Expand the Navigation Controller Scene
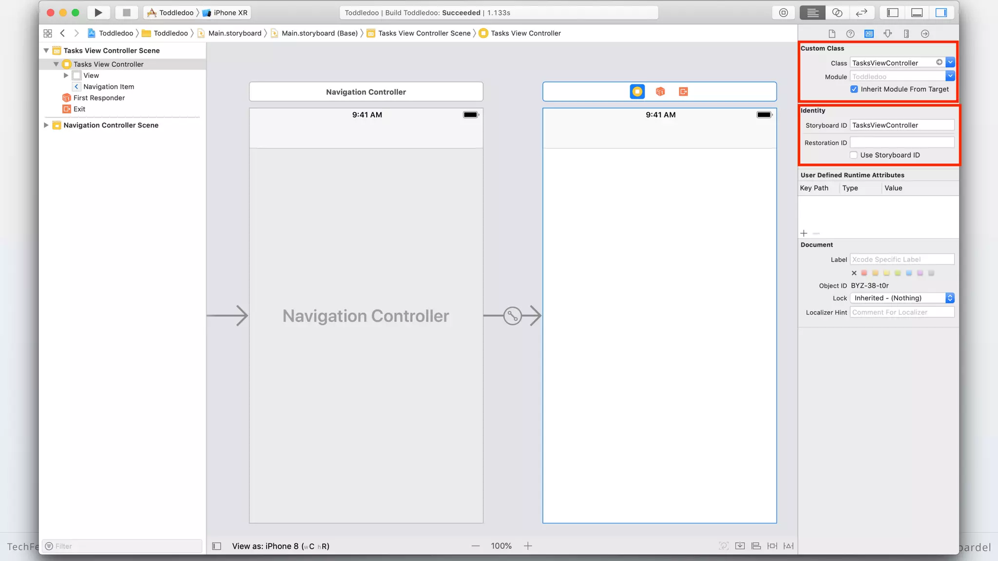Image resolution: width=998 pixels, height=561 pixels. click(x=46, y=125)
